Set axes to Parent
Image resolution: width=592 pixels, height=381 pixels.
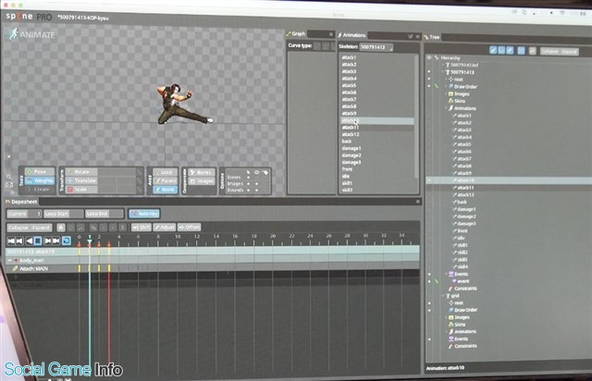tap(166, 181)
